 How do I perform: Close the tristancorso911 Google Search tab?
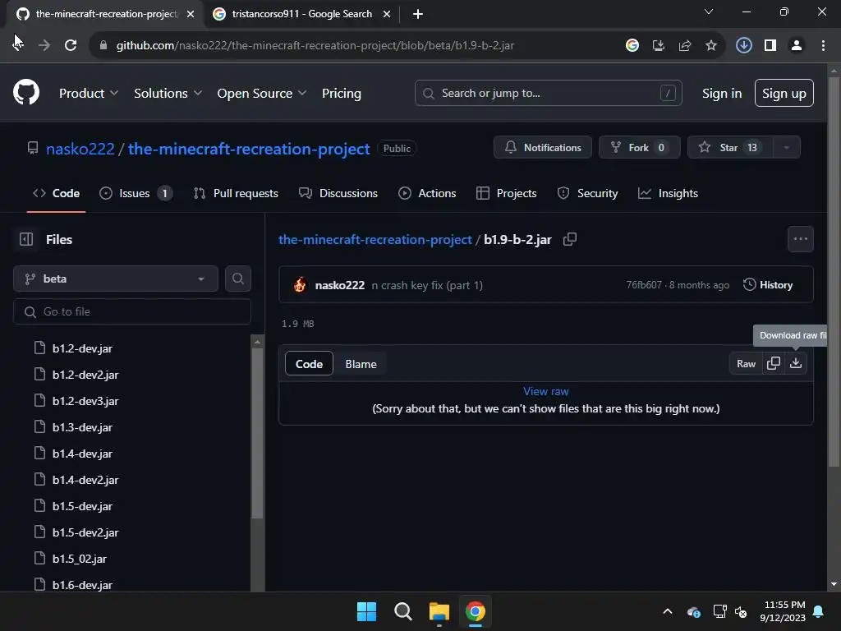[387, 14]
